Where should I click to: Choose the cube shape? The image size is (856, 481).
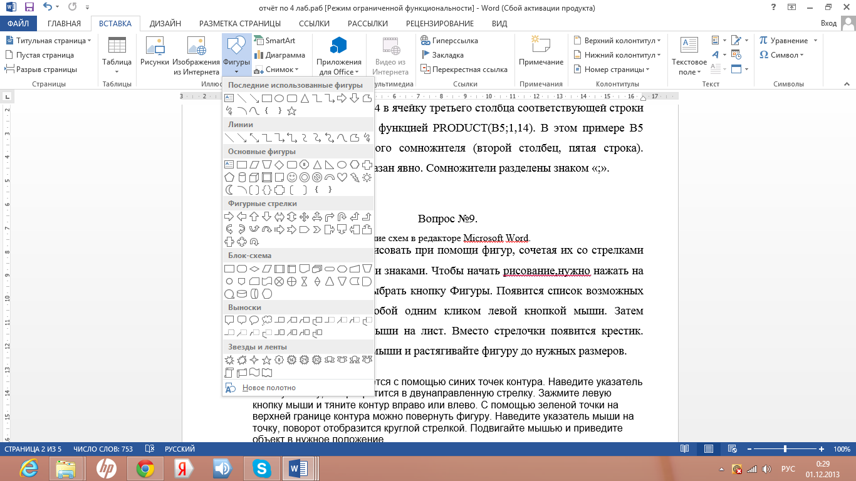pos(254,177)
